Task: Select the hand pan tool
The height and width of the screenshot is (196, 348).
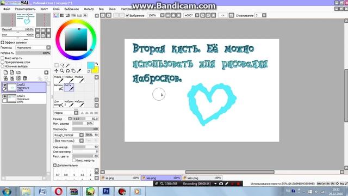Action: click(x=73, y=71)
